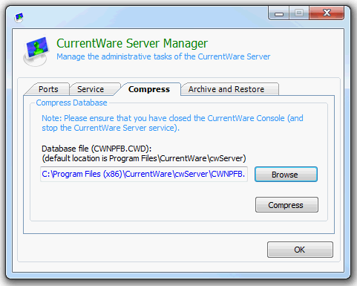Close the Server Manager window
Image resolution: width=357 pixels, height=286 pixels.
click(x=327, y=13)
